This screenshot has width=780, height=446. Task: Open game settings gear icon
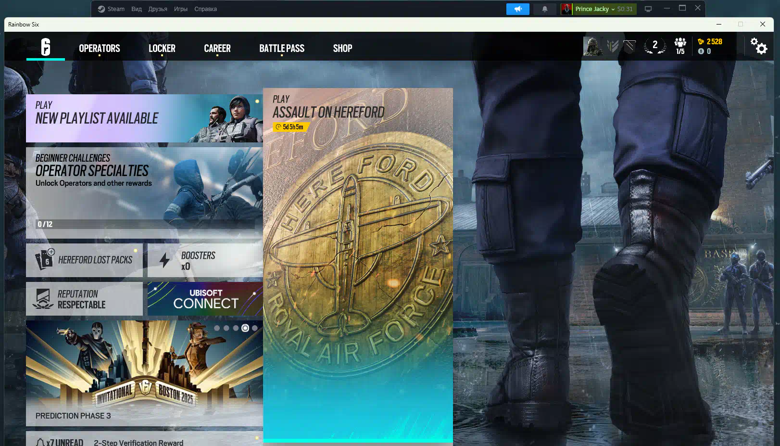[x=759, y=46]
